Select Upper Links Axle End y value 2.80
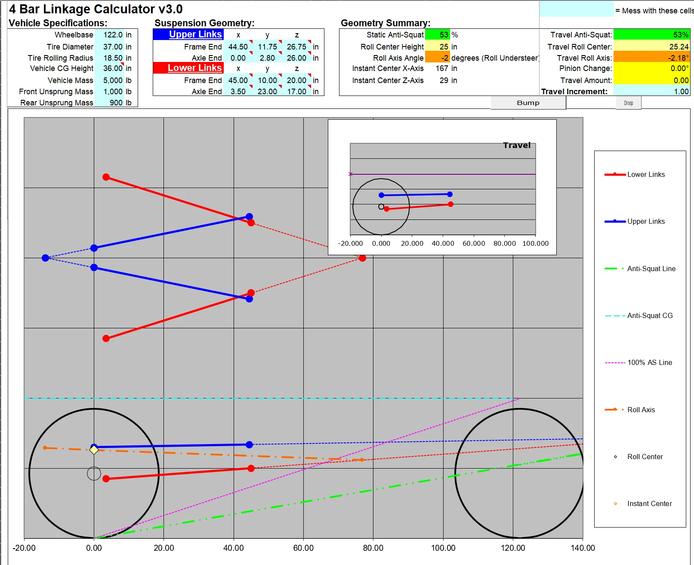Viewport: 694px width, 565px height. point(267,58)
